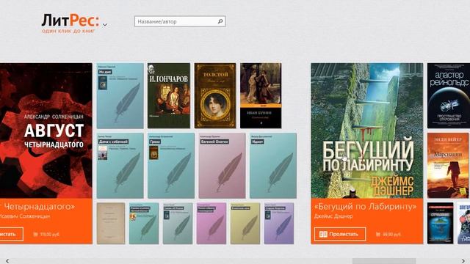This screenshot has width=470, height=264.
Task: Click the price button under Август Четырнадцатого
Action: click(46, 235)
